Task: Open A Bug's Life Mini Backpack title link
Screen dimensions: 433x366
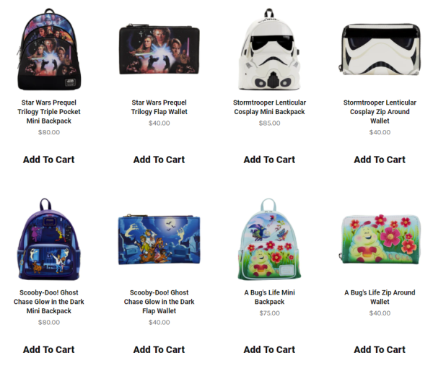Action: (269, 297)
